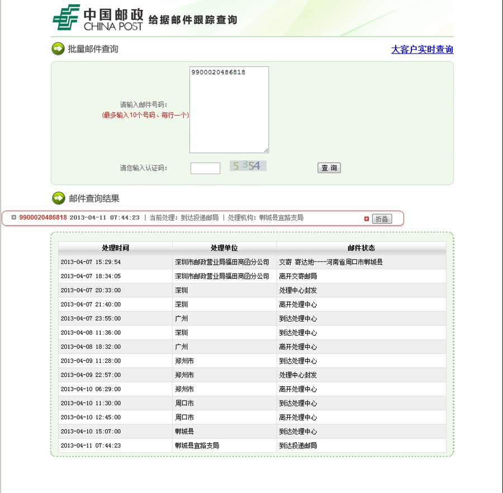Click status 离开交寄邮局
Screen dimensions: 503x493
pyautogui.click(x=298, y=276)
